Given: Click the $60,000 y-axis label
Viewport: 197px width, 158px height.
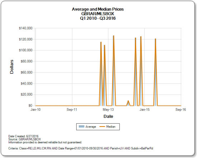Looking at the screenshot, I should (x=27, y=72).
